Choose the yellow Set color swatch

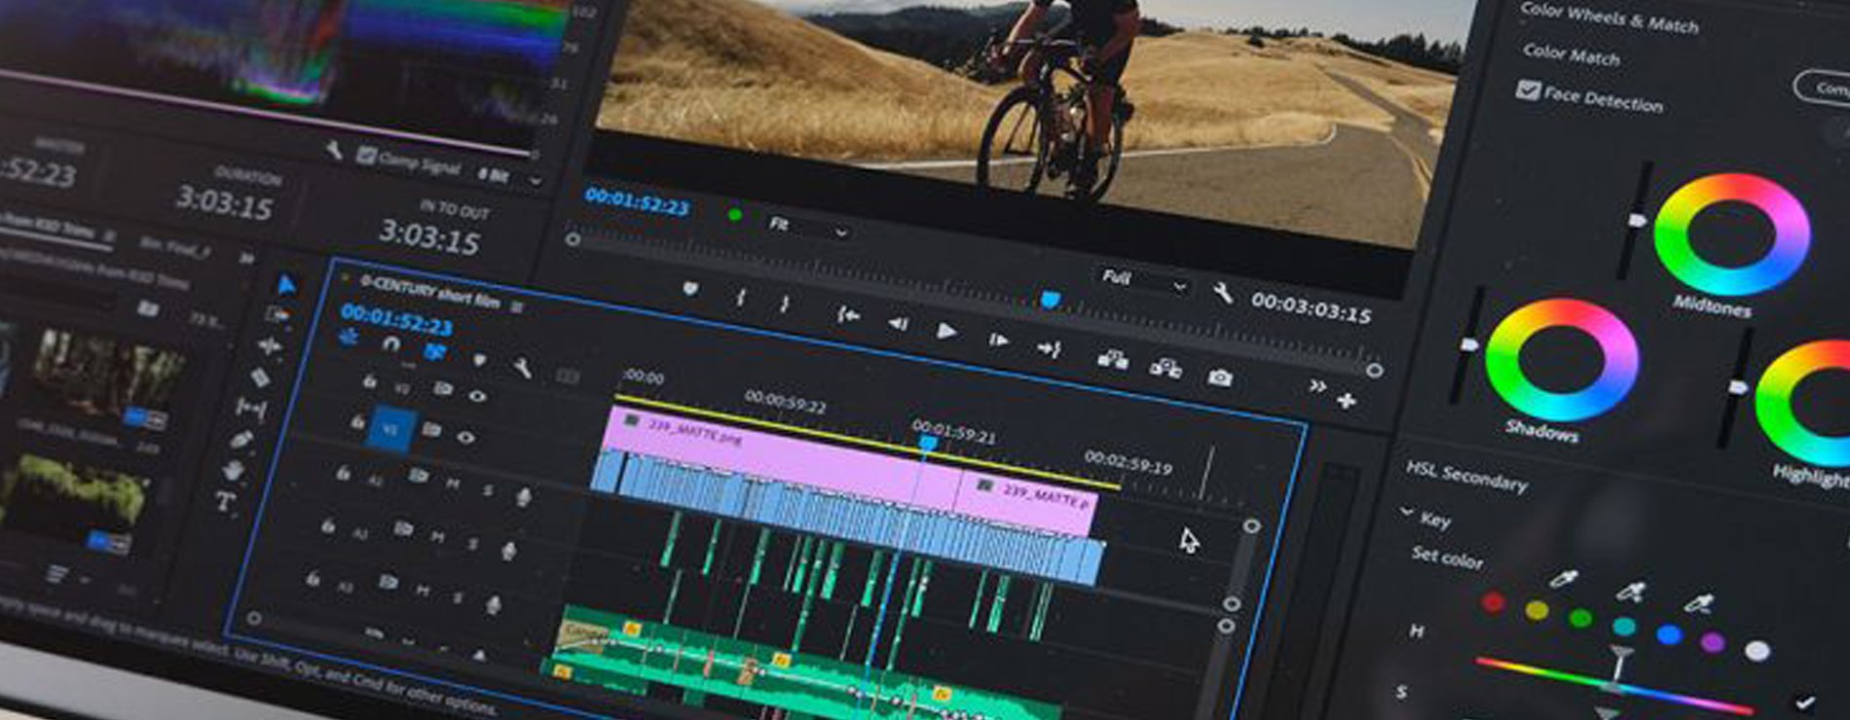click(1536, 611)
